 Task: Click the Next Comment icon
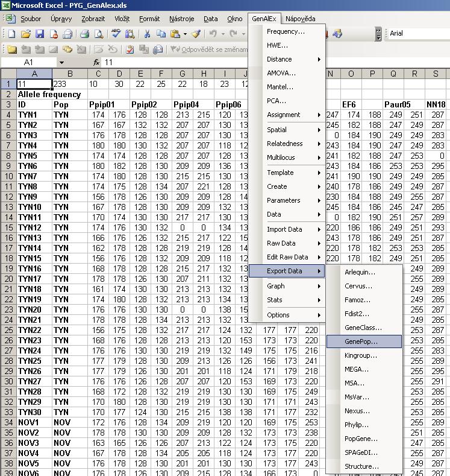point(40,49)
